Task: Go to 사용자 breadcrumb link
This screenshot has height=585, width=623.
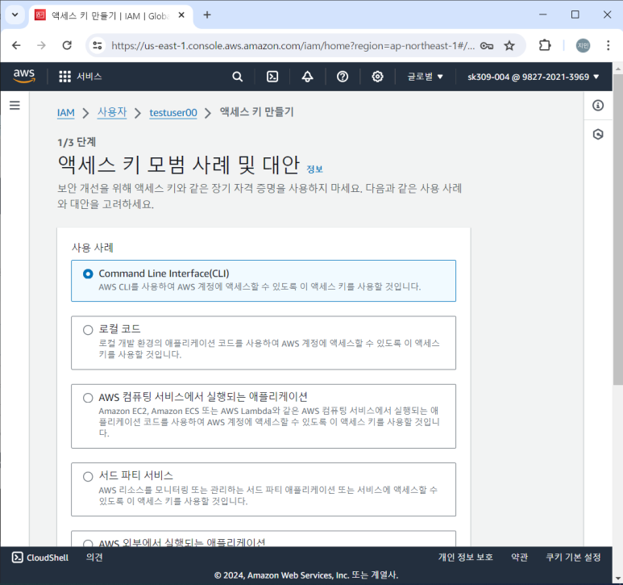Action: click(112, 112)
